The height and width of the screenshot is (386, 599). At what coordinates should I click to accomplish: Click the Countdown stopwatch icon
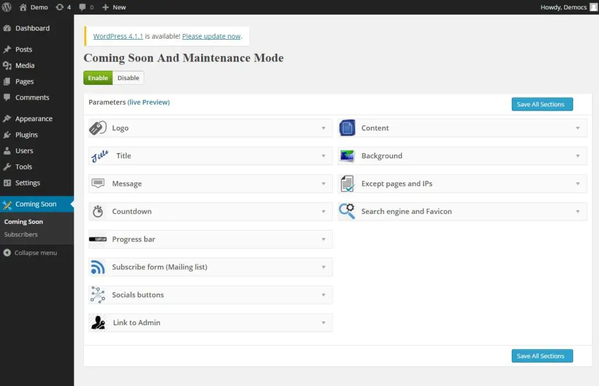click(98, 211)
